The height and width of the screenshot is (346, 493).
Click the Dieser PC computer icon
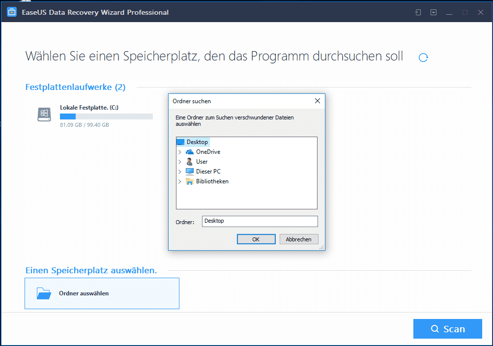pos(190,171)
